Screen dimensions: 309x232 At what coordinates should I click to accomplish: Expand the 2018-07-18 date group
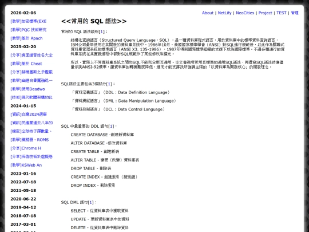tap(23, 216)
